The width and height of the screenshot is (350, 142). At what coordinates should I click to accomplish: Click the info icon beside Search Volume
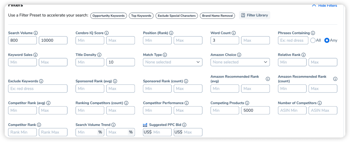[36, 33]
